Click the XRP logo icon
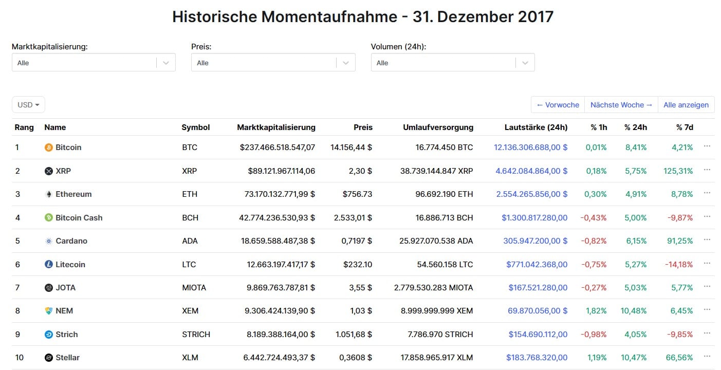The height and width of the screenshot is (370, 721). click(x=49, y=171)
